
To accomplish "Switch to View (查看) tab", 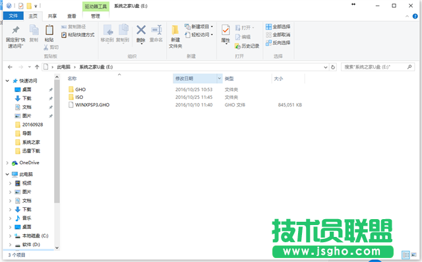I will pyautogui.click(x=72, y=16).
